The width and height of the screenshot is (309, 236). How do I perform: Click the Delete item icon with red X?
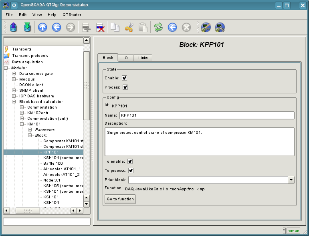100,27
